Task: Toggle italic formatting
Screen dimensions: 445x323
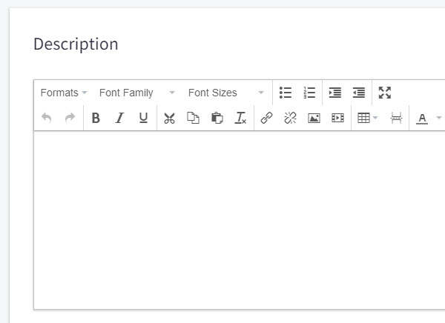Action: point(119,118)
